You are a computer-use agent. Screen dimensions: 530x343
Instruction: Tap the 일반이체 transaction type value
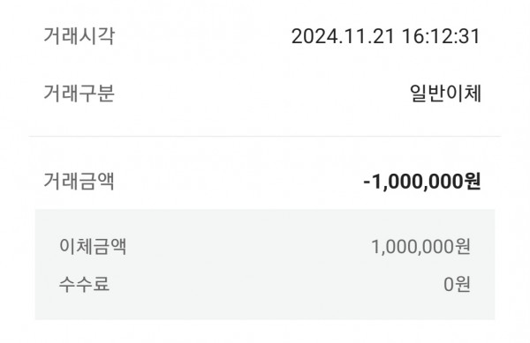(445, 93)
